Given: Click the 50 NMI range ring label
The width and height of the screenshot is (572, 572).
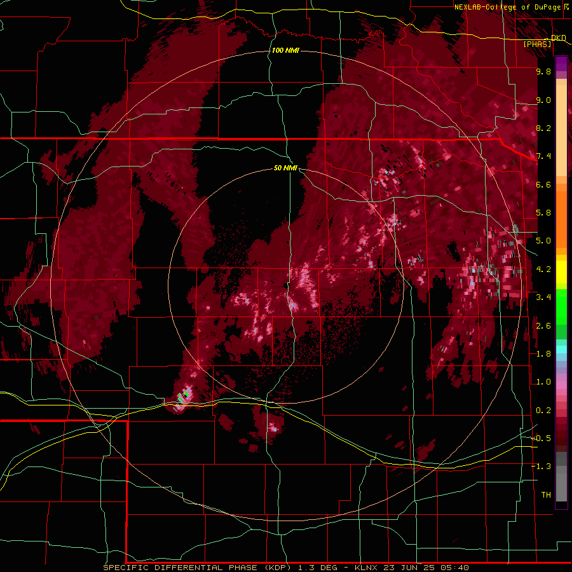Looking at the screenshot, I should tap(285, 168).
